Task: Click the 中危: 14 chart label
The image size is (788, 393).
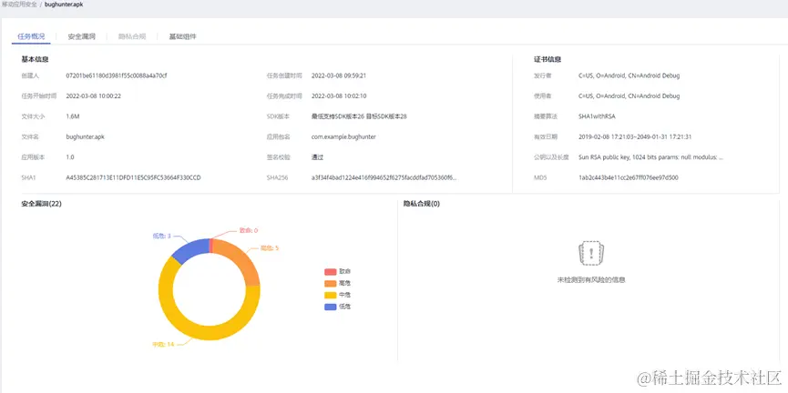Action: 163,344
